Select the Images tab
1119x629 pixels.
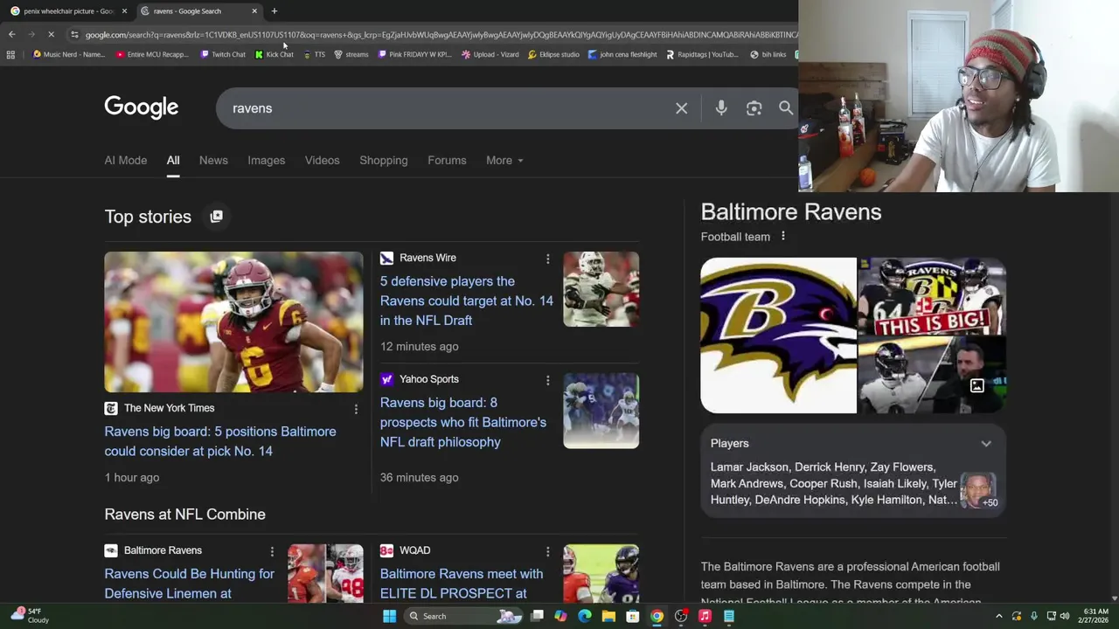(x=266, y=160)
